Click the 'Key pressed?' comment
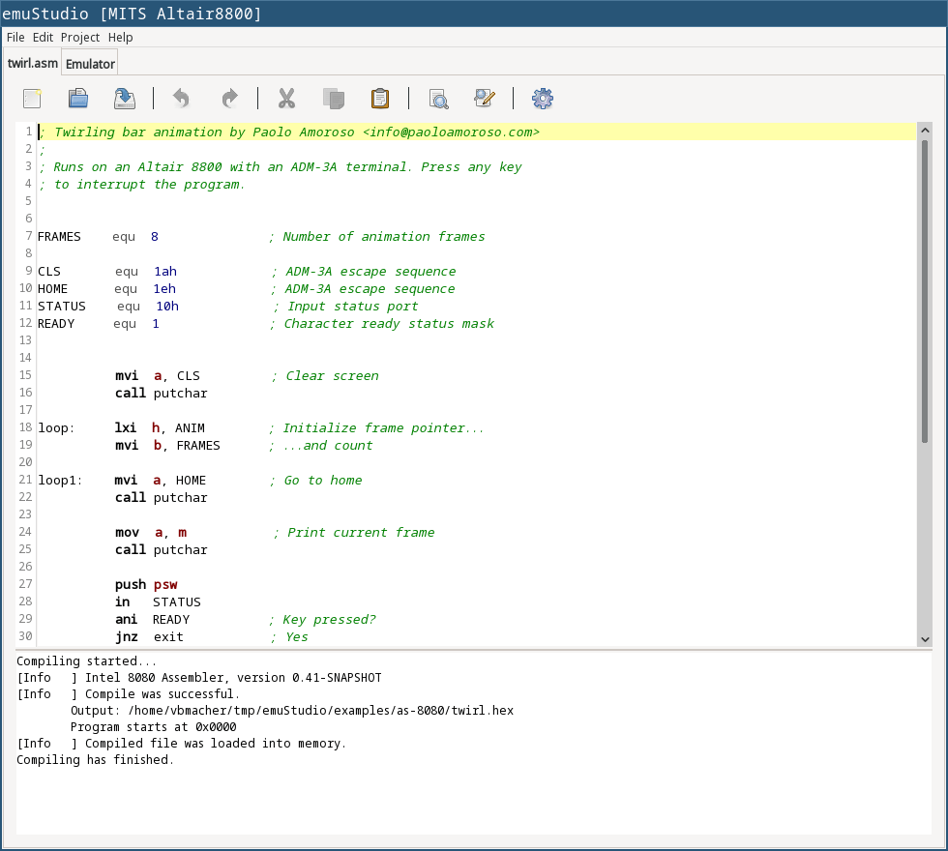The height and width of the screenshot is (851, 948). (322, 620)
